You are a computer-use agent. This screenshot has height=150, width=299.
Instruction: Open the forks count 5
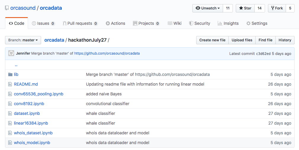290,8
